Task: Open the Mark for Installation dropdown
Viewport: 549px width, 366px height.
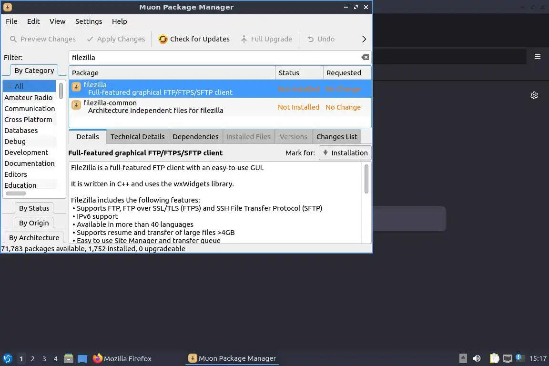Action: [345, 152]
